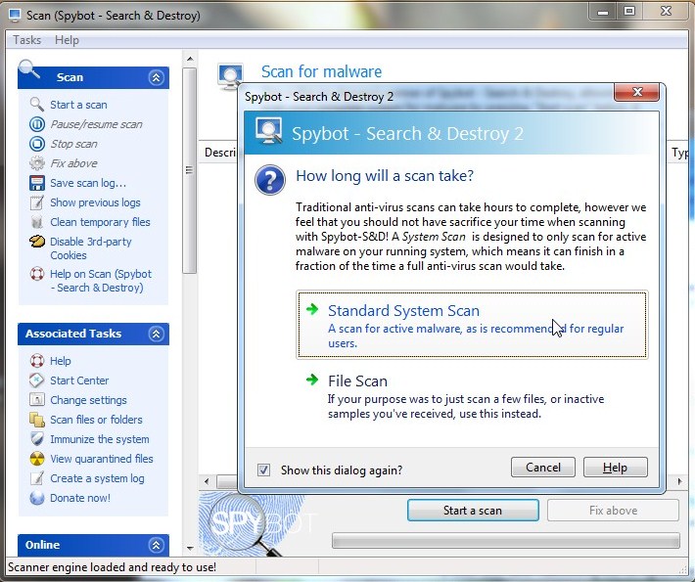Click the Create a system log icon
The width and height of the screenshot is (695, 582).
[37, 478]
